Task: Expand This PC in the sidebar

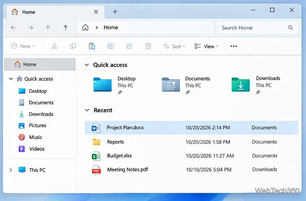Action: (x=11, y=170)
